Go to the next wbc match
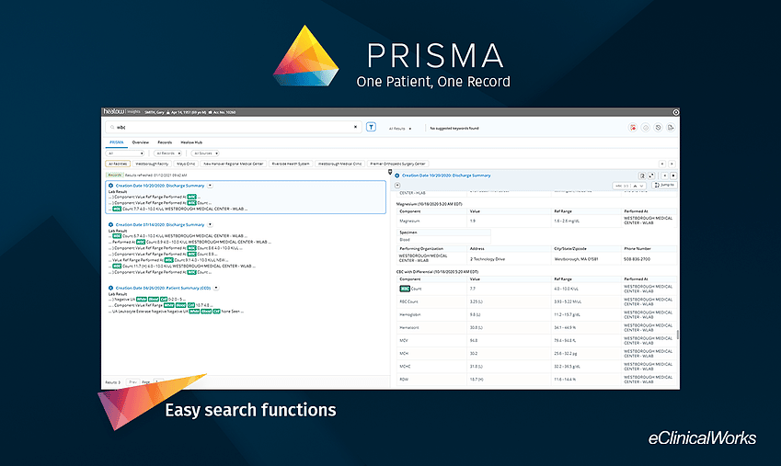781x466 pixels. tap(641, 186)
